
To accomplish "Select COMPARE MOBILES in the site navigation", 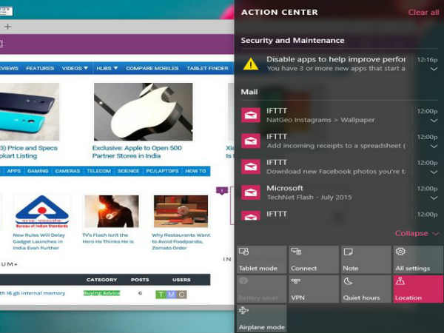I will [150, 68].
